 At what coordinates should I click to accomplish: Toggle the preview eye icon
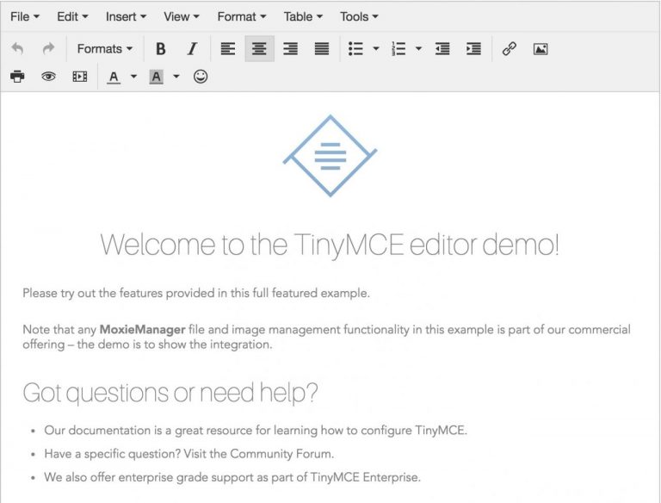point(48,77)
